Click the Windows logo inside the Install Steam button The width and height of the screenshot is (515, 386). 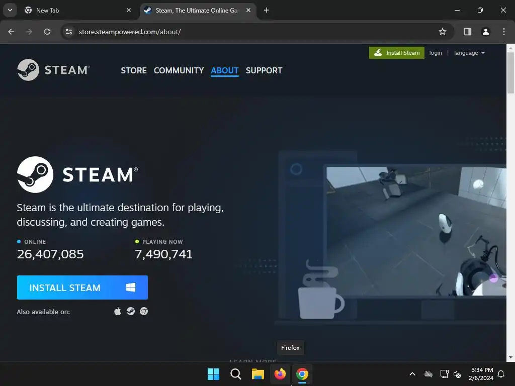pyautogui.click(x=131, y=287)
